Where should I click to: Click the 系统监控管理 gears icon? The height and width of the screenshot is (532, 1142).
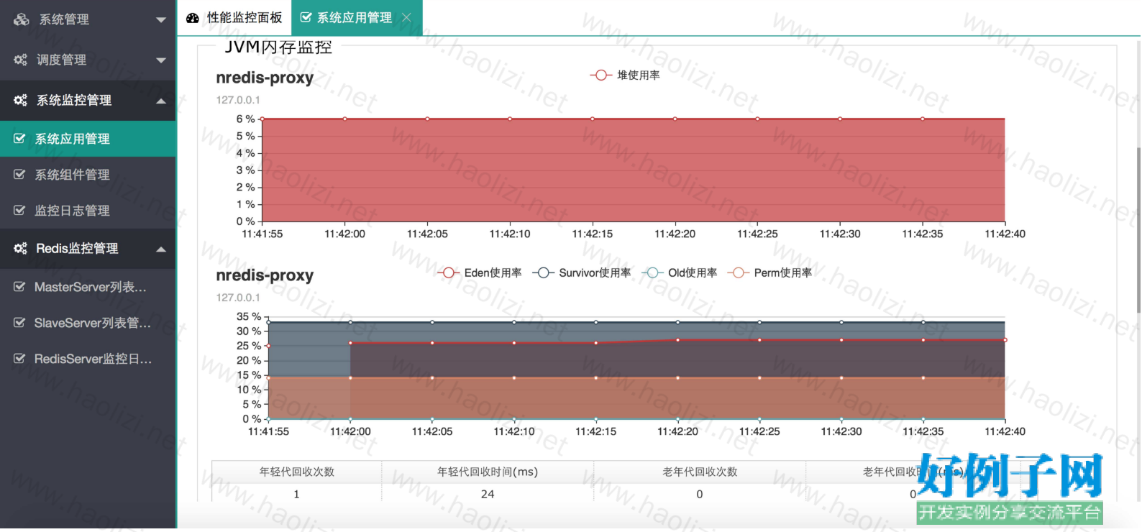21,100
